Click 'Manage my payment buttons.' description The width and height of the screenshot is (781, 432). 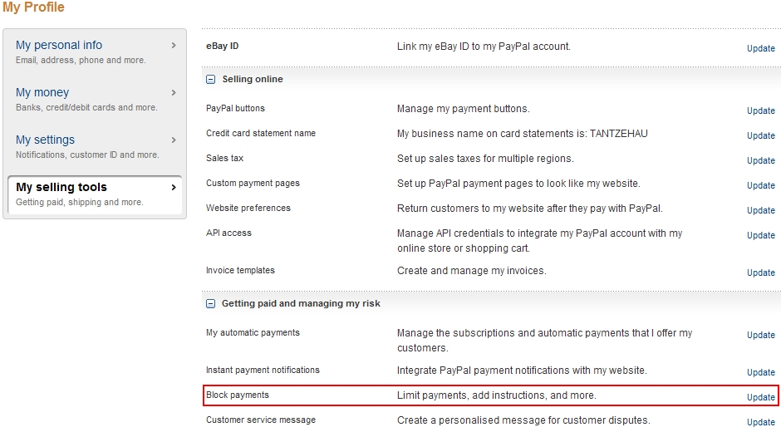click(464, 109)
